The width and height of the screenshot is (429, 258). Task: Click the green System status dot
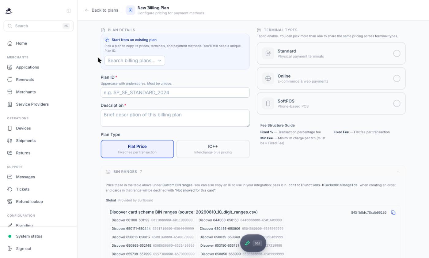[10, 236]
